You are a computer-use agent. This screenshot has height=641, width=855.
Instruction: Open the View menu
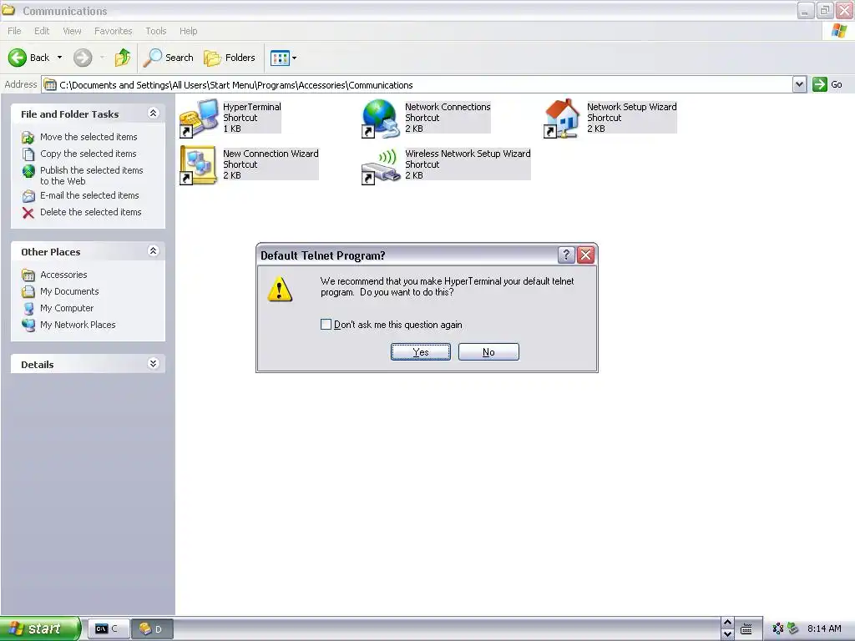click(72, 31)
